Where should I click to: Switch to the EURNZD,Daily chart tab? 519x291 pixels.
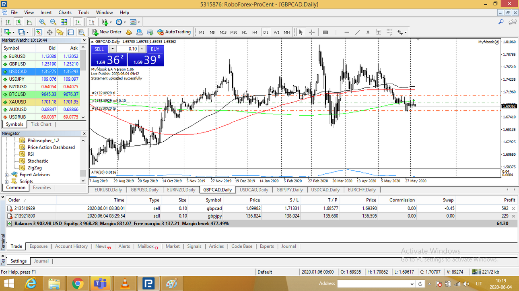coord(181,190)
